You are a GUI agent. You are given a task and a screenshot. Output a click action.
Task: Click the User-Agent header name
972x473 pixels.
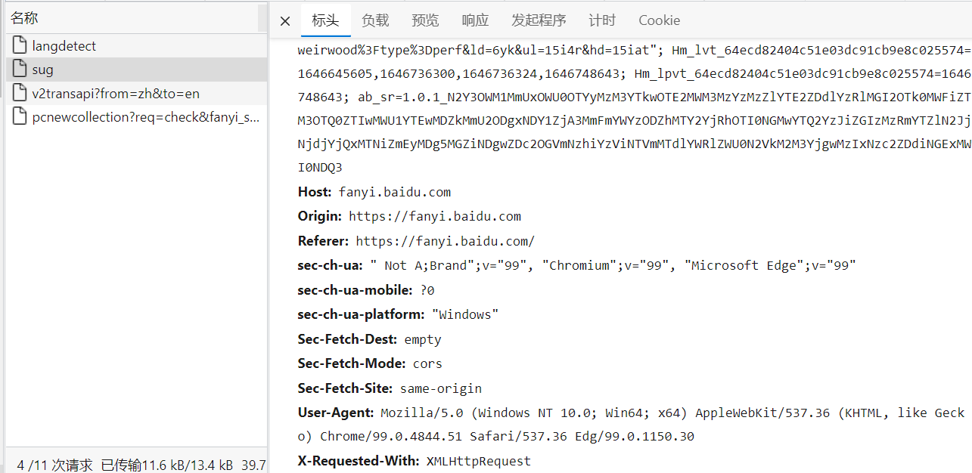[x=336, y=413]
